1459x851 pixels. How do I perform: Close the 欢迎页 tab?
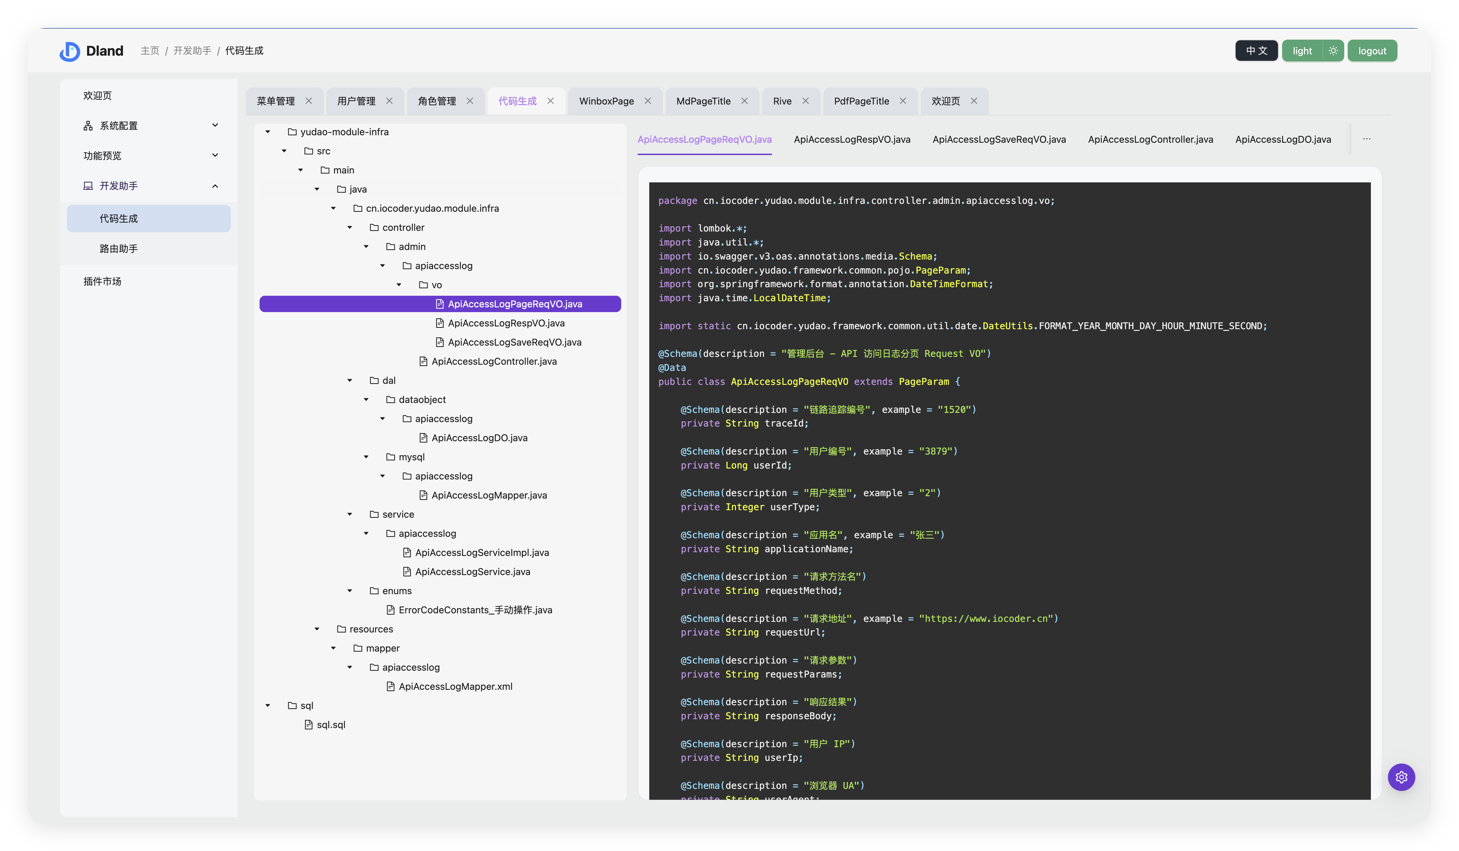[974, 101]
